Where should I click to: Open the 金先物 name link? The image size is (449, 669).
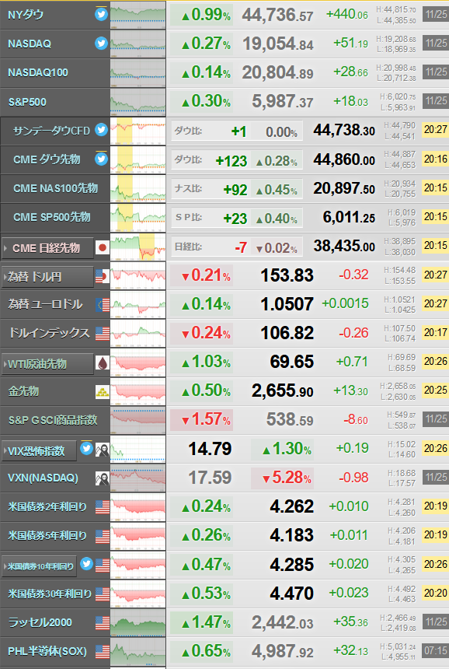[23, 391]
